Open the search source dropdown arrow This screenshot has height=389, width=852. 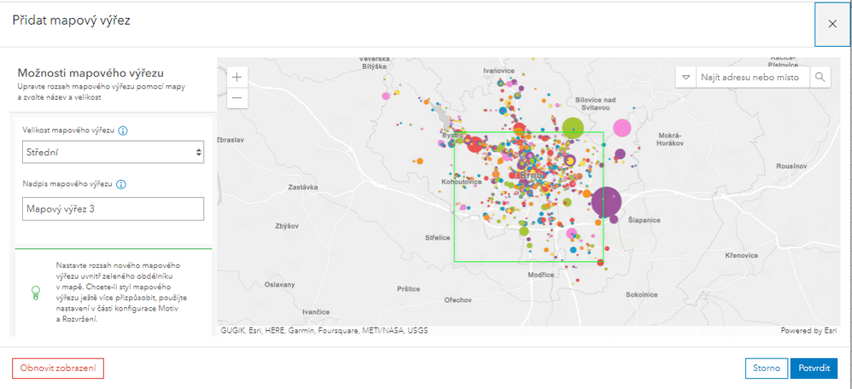pos(686,77)
